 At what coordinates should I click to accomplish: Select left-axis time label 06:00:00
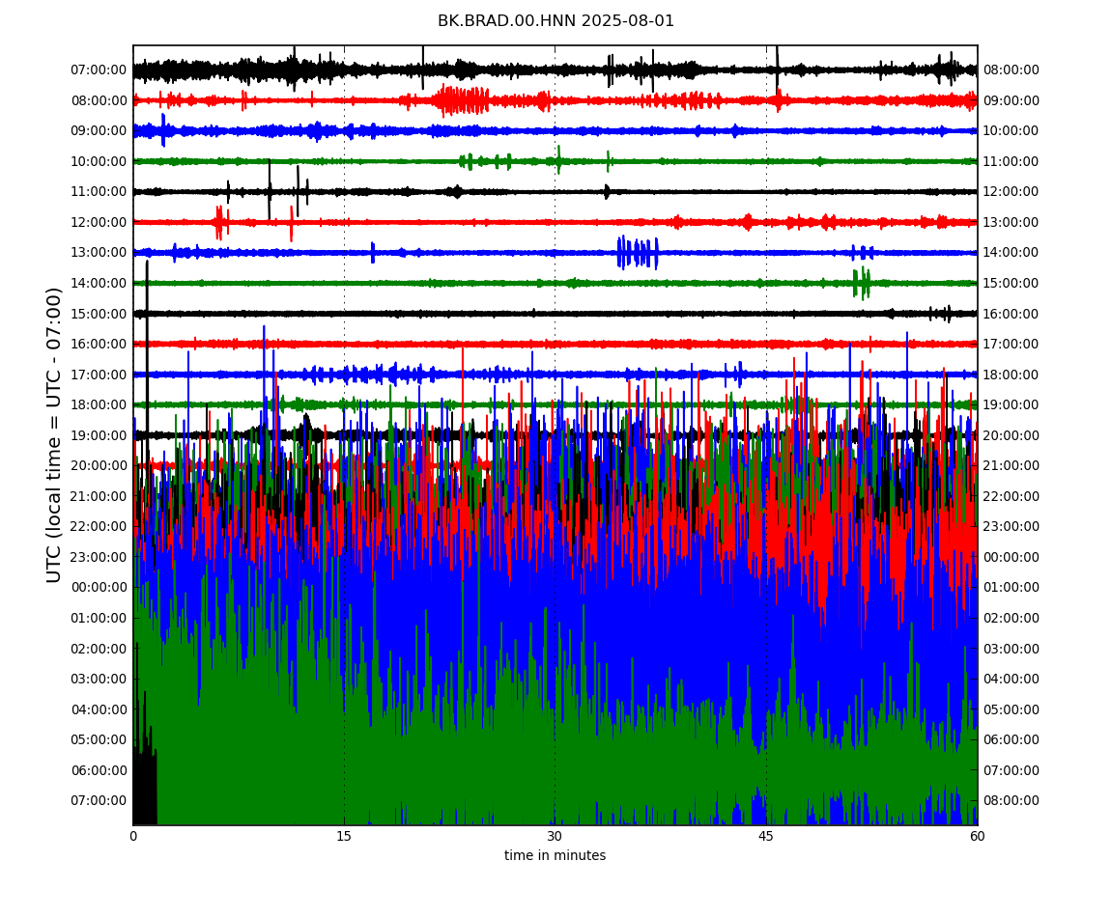[99, 770]
